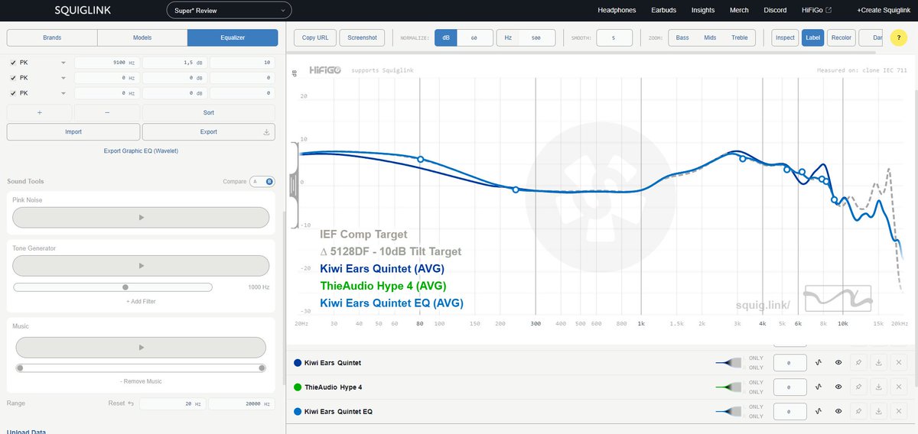
Task: Toggle the Label button in graph toolbar
Action: [x=812, y=37]
